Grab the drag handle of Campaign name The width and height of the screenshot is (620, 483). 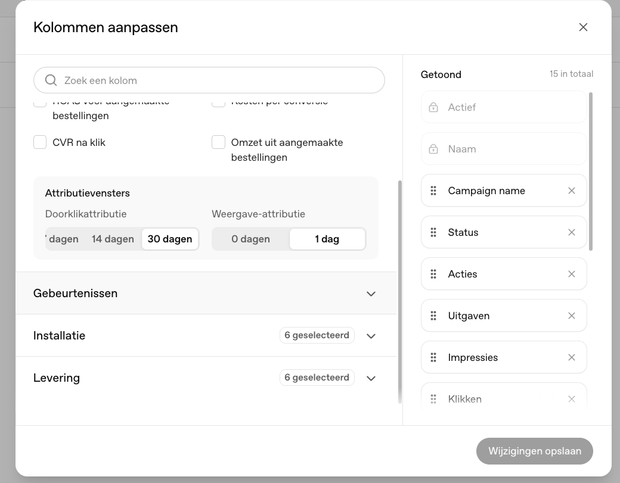[433, 191]
